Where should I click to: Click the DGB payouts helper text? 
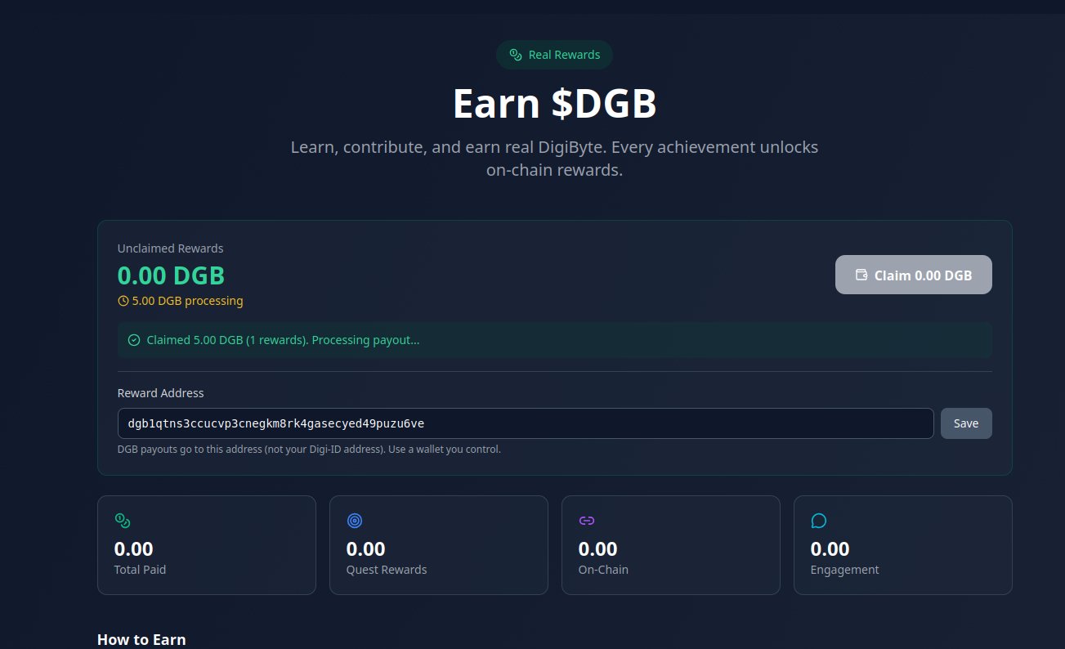pyautogui.click(x=309, y=449)
